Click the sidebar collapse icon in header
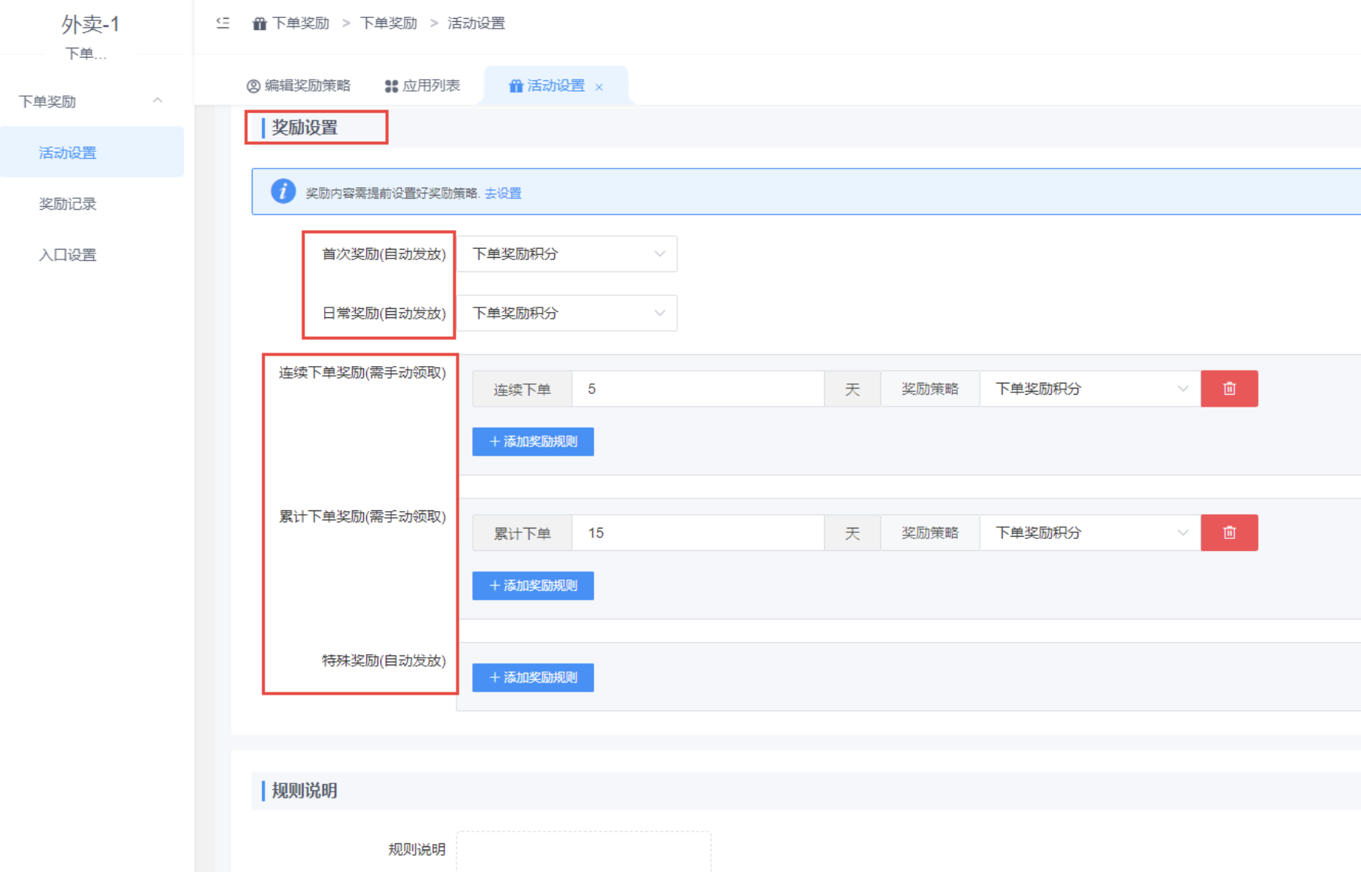 click(223, 23)
